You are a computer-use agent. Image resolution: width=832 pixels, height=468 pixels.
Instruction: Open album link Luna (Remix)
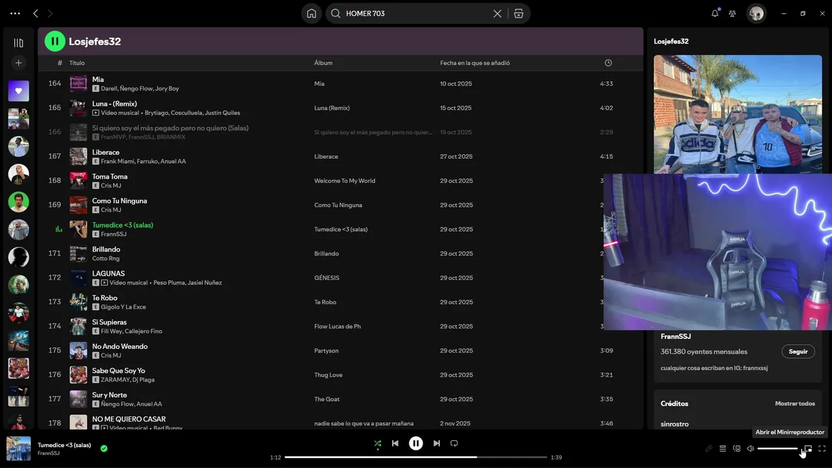(331, 108)
